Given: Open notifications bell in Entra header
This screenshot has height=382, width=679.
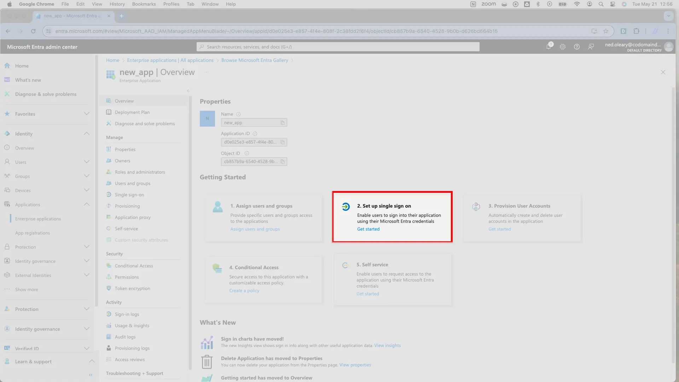Looking at the screenshot, I should [x=549, y=47].
